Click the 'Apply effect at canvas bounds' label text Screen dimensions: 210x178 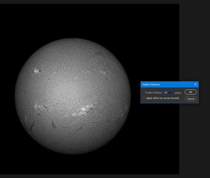(x=163, y=98)
